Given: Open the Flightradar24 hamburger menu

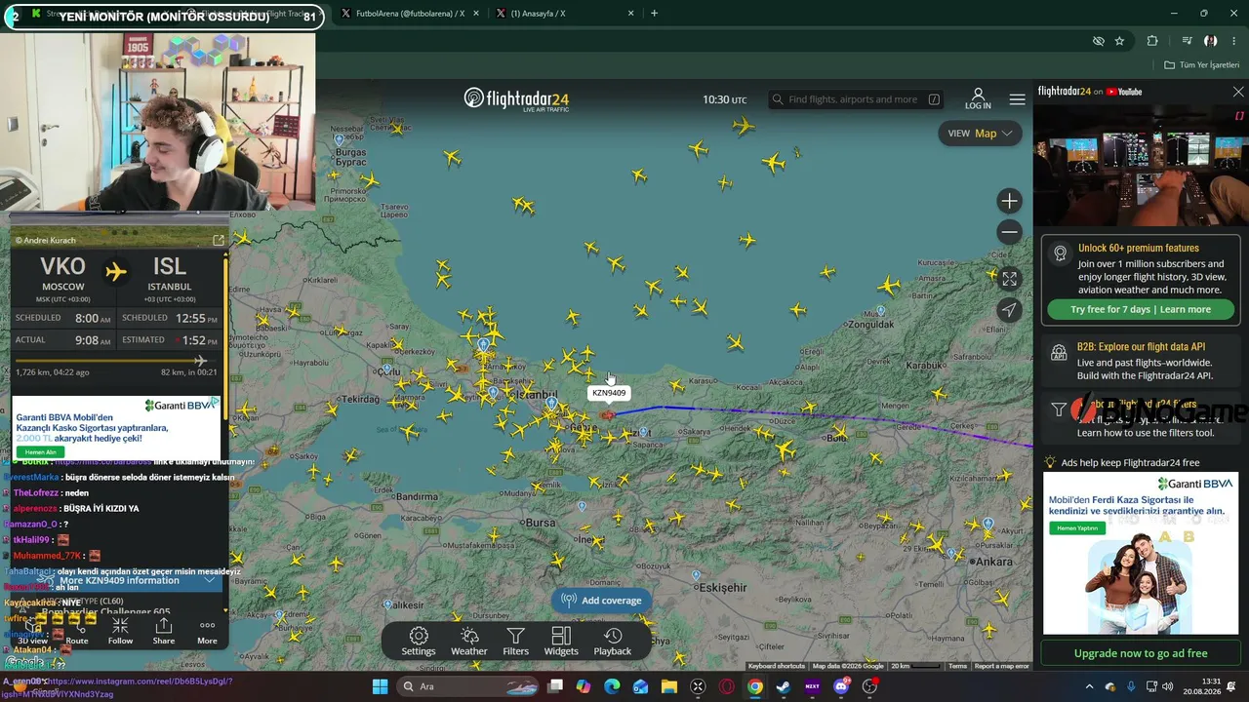Looking at the screenshot, I should click(1018, 99).
